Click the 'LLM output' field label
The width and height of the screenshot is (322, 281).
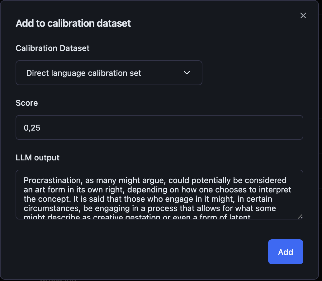(38, 158)
